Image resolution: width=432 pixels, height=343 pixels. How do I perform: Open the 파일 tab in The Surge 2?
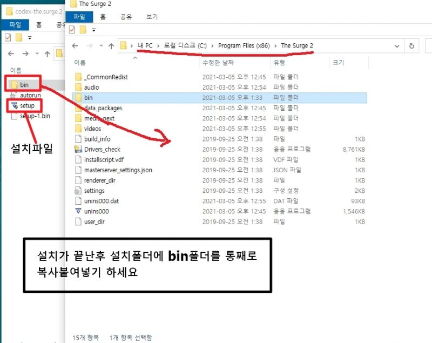click(79, 17)
